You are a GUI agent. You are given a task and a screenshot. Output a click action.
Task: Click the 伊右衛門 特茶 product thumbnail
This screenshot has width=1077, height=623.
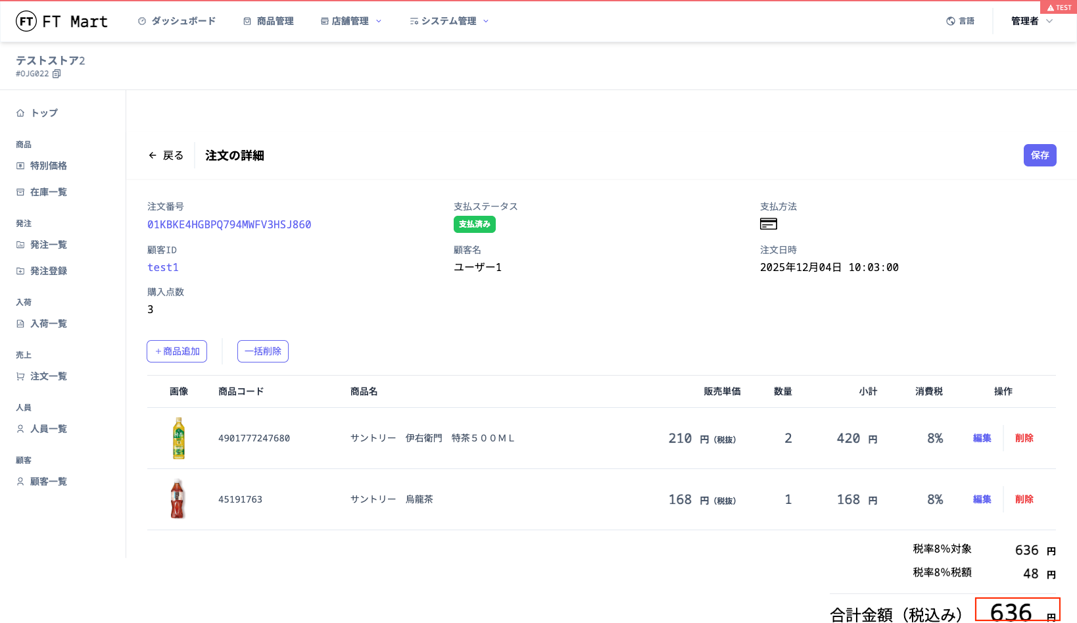click(179, 438)
